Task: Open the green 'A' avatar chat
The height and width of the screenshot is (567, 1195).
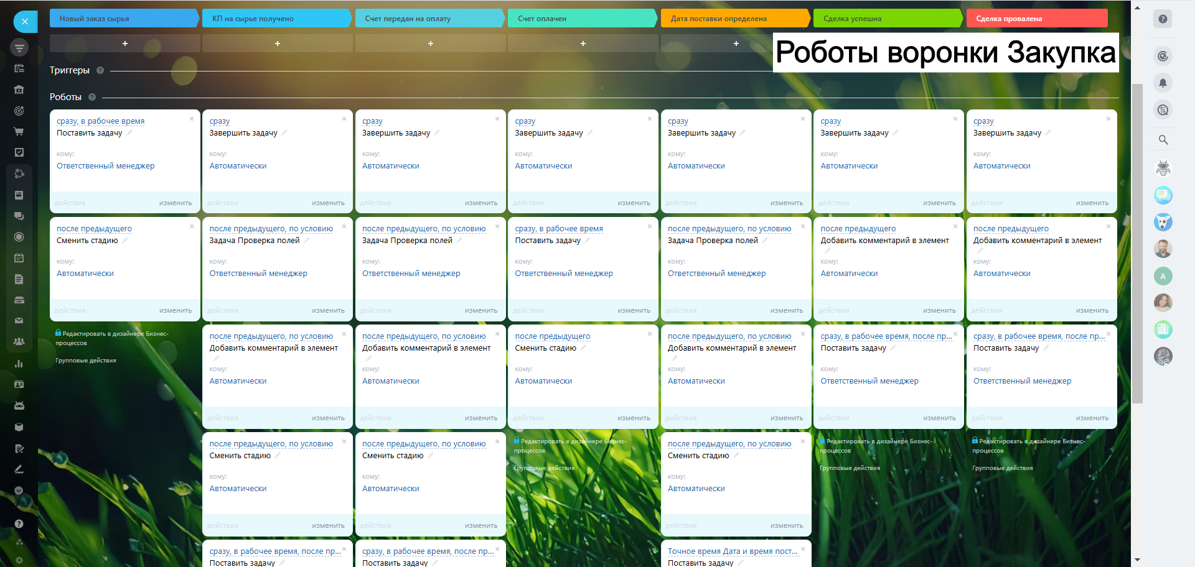Action: point(1163,276)
